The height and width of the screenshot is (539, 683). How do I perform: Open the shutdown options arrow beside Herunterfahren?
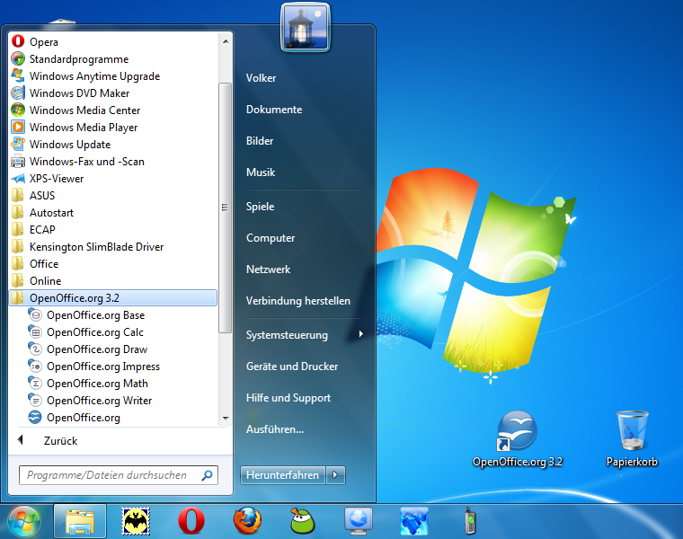click(336, 475)
